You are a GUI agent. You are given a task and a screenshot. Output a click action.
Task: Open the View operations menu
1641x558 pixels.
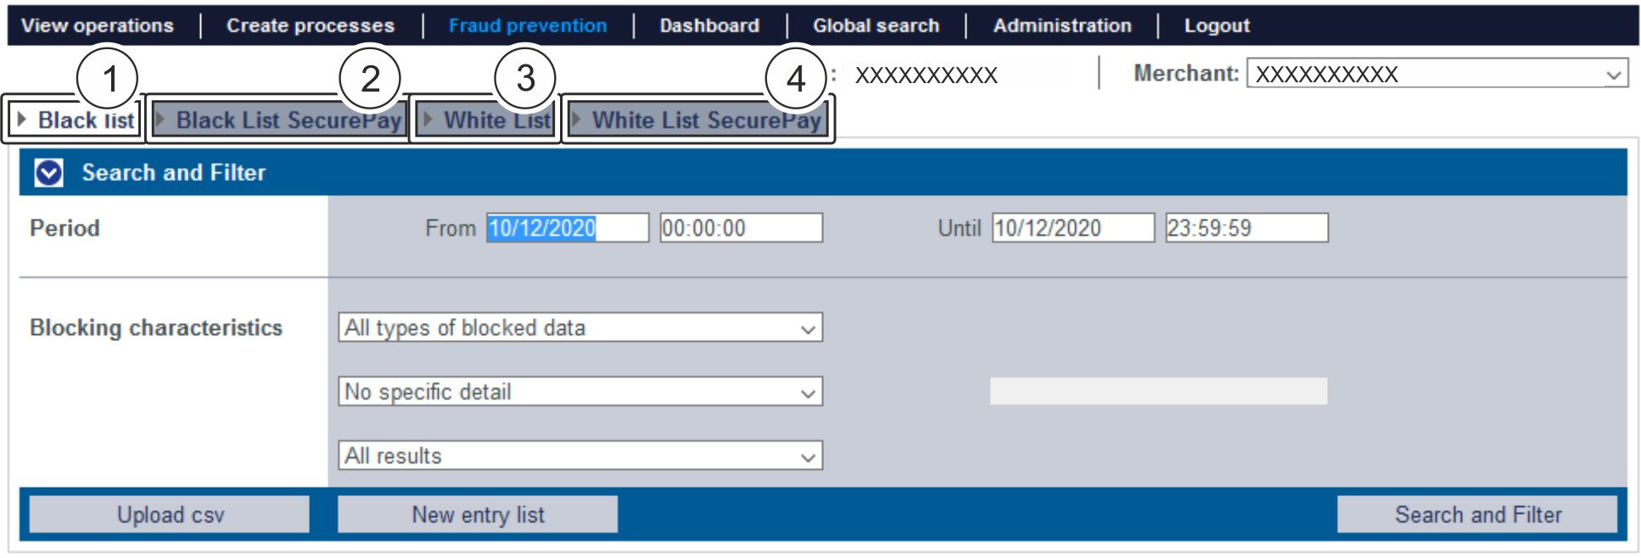pyautogui.click(x=98, y=25)
